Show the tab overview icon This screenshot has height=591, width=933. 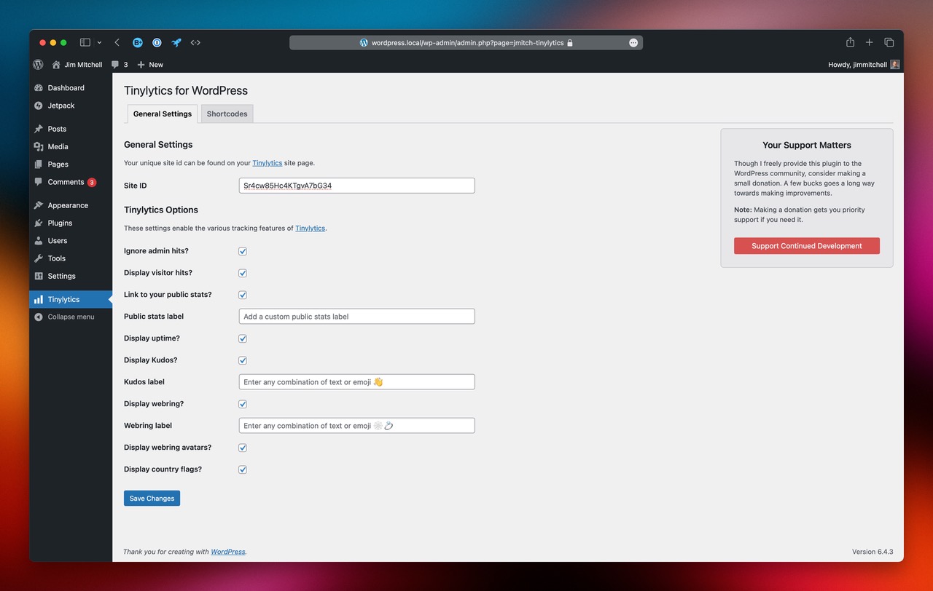click(x=889, y=42)
